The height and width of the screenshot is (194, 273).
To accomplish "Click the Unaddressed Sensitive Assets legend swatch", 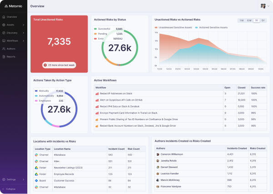I will click(156, 27).
